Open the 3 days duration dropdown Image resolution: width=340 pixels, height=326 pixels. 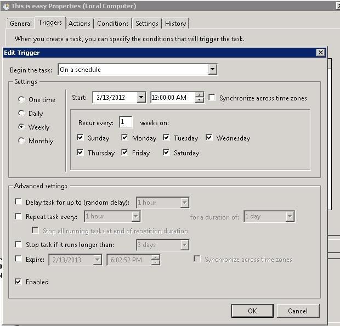tap(184, 245)
